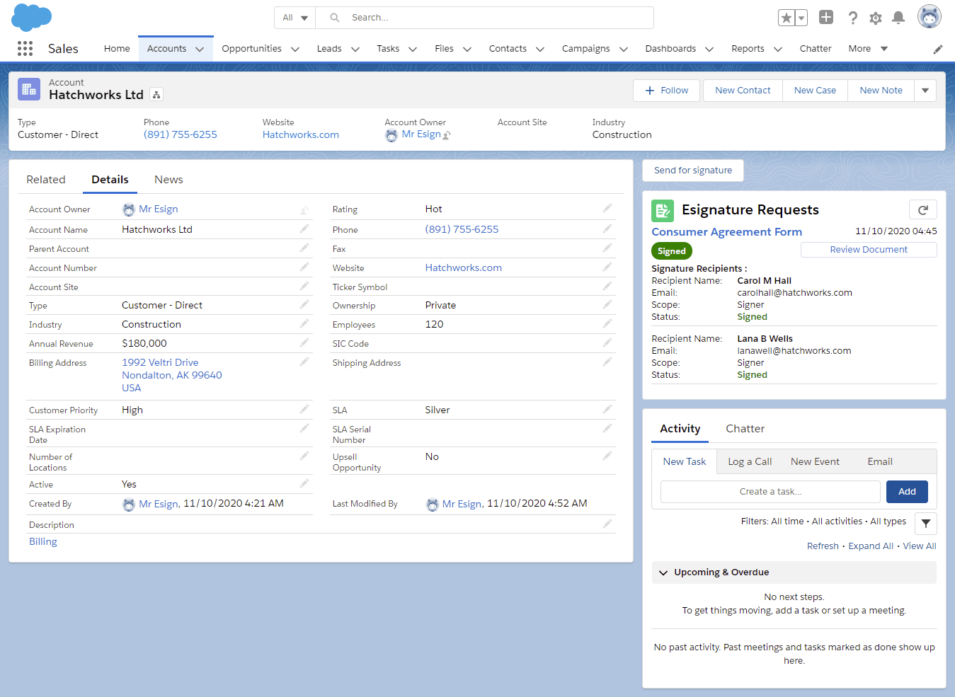The image size is (955, 697).
Task: Edit the Upsell Opportunity pencil icon
Action: point(607,456)
